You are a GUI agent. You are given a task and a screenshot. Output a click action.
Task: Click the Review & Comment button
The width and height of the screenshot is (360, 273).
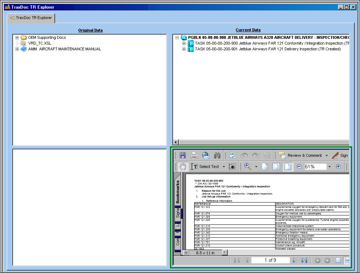300,155
